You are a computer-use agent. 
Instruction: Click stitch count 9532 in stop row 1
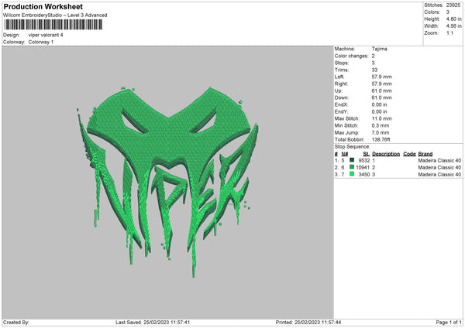(364, 160)
